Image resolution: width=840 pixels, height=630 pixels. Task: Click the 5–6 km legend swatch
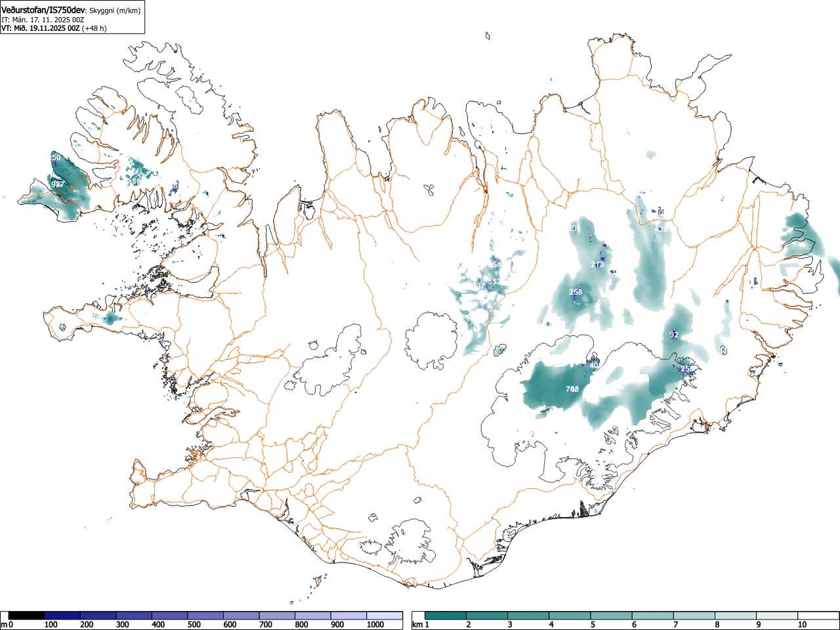coord(612,616)
